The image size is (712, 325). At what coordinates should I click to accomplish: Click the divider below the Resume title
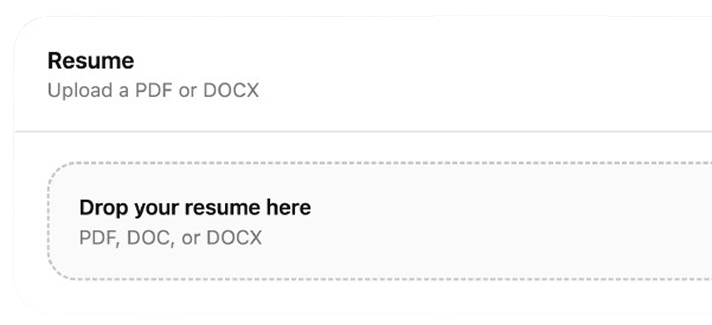click(353, 131)
